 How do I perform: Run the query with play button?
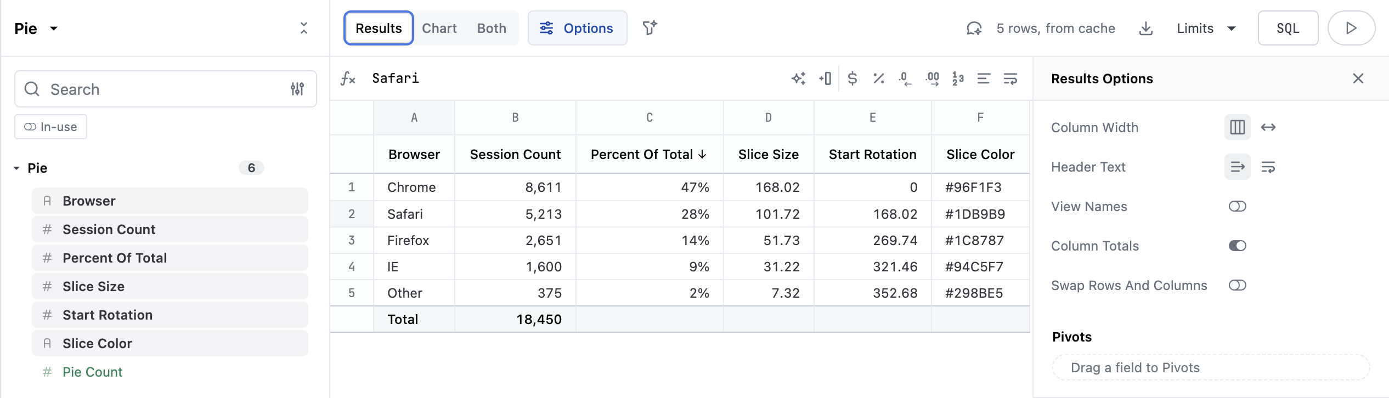point(1351,28)
